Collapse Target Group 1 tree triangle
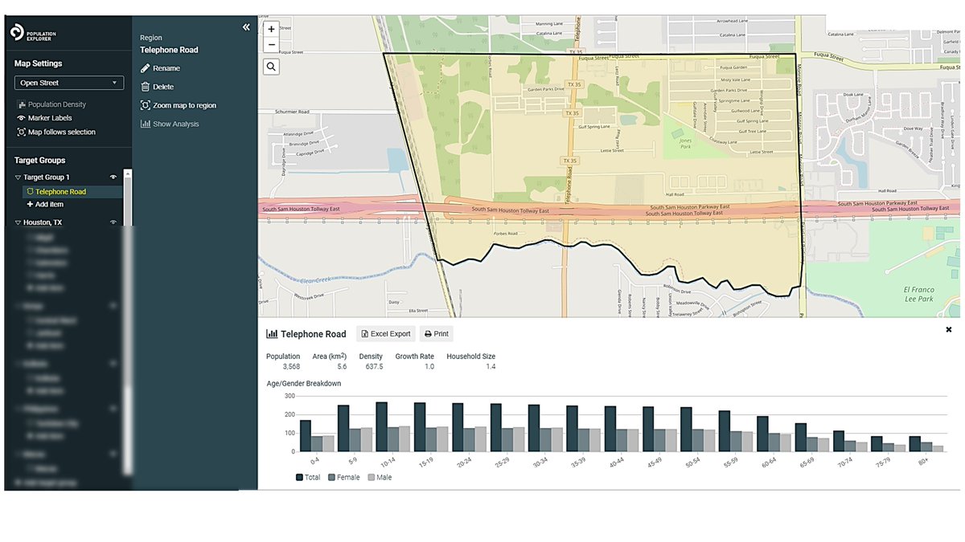 [18, 177]
